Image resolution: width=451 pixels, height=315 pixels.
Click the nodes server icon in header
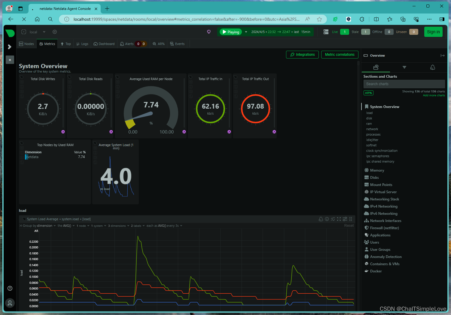point(326,32)
